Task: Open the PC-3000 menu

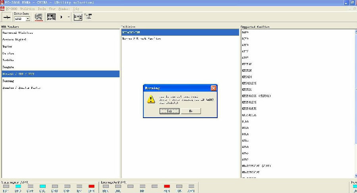Action: 12,9
